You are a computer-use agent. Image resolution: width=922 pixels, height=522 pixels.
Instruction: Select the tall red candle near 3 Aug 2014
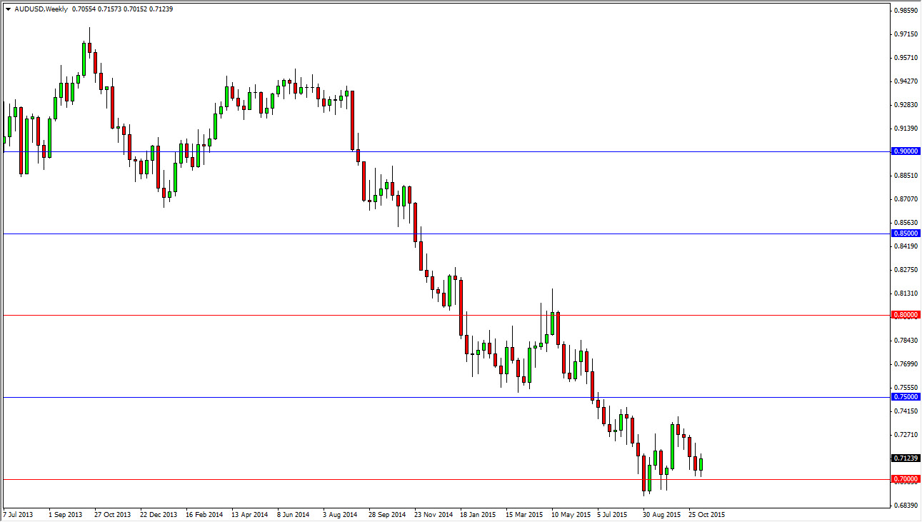click(352, 121)
